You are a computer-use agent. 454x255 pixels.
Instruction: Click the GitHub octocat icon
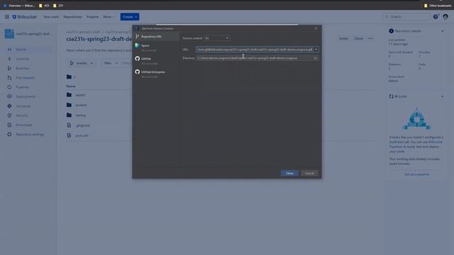coord(137,59)
